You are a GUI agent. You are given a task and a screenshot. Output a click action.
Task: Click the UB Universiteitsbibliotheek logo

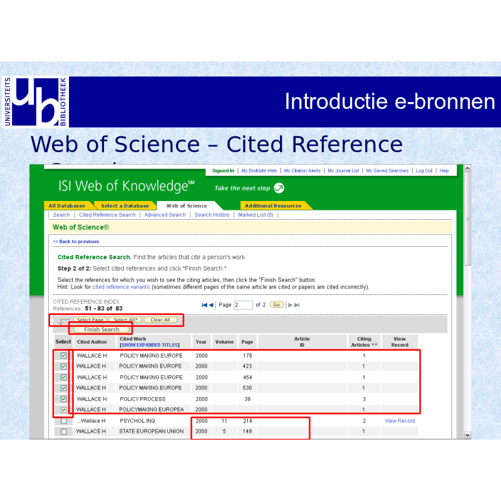[36, 101]
